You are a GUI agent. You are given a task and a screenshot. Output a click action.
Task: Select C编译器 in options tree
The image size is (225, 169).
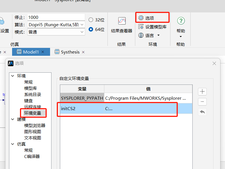pyautogui.click(x=32, y=156)
